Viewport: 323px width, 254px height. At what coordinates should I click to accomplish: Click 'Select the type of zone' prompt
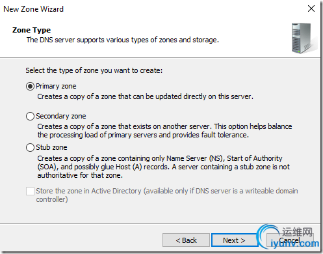(x=94, y=70)
